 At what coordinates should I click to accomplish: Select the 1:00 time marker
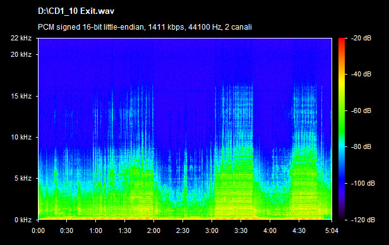click(x=95, y=230)
